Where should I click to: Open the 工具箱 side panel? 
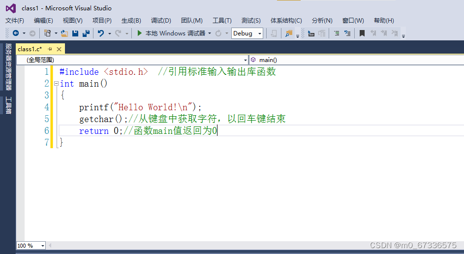[x=8, y=105]
